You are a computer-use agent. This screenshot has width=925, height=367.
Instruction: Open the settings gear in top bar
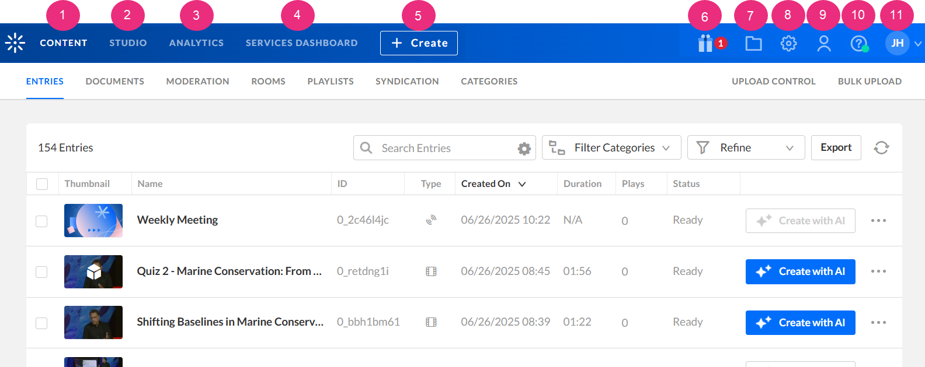[x=788, y=43]
